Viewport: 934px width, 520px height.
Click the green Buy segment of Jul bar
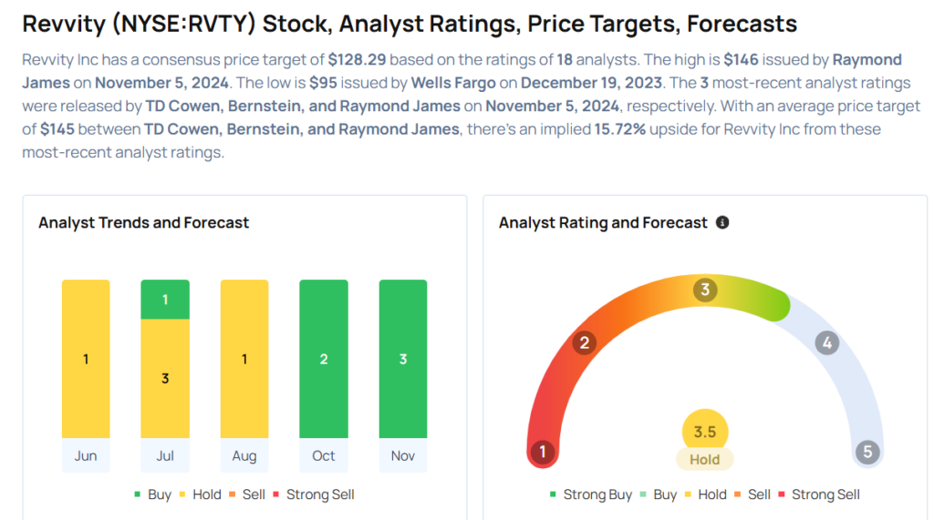point(165,300)
